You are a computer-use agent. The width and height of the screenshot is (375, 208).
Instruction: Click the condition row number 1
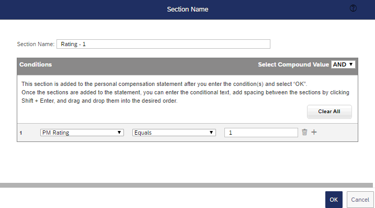pos(21,133)
